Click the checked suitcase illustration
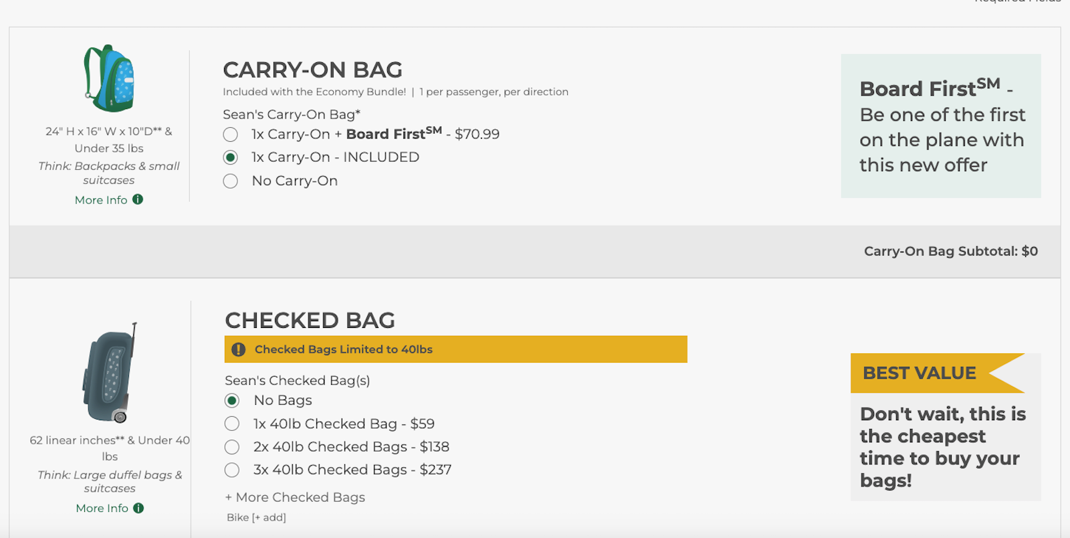 [x=110, y=373]
